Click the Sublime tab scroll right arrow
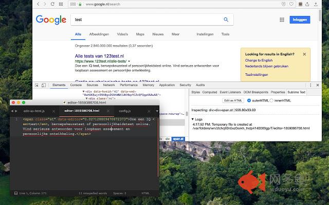The width and height of the screenshot is (329, 205). [x=16, y=111]
